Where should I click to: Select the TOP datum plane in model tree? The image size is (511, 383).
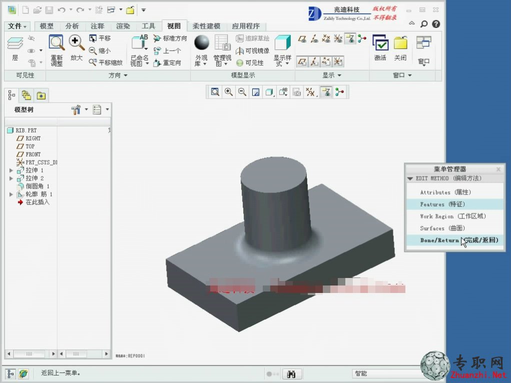click(26, 146)
